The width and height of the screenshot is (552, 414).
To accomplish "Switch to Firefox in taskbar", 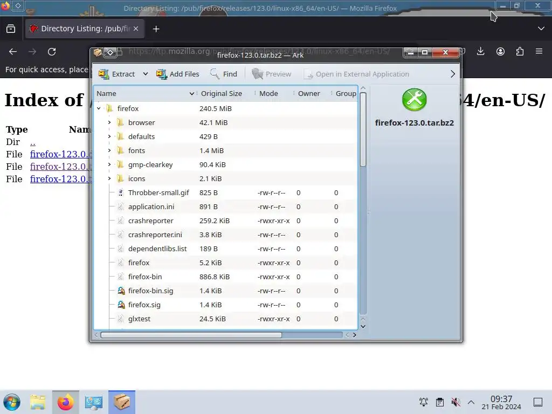I will coord(65,402).
